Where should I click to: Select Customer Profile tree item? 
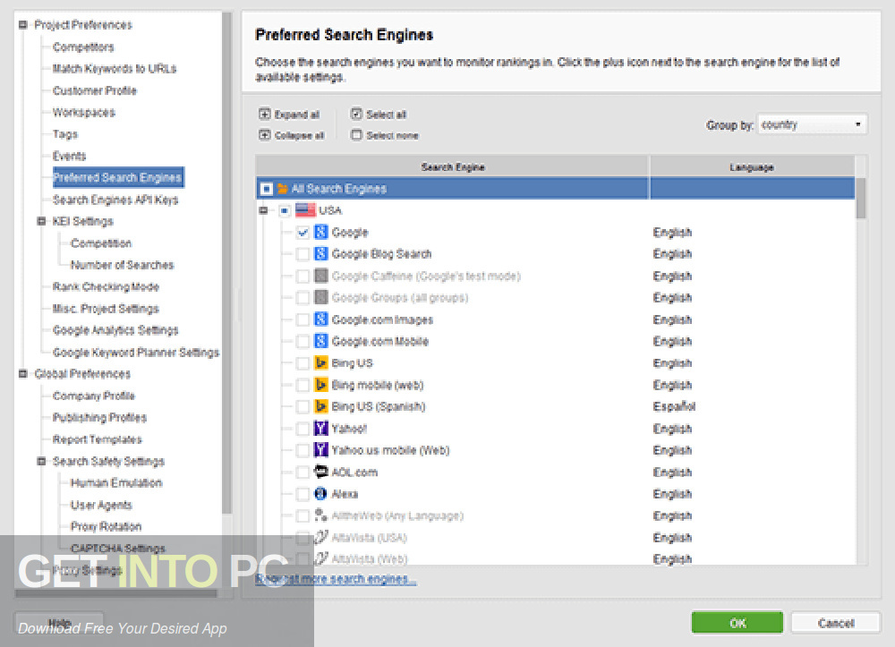coord(95,90)
